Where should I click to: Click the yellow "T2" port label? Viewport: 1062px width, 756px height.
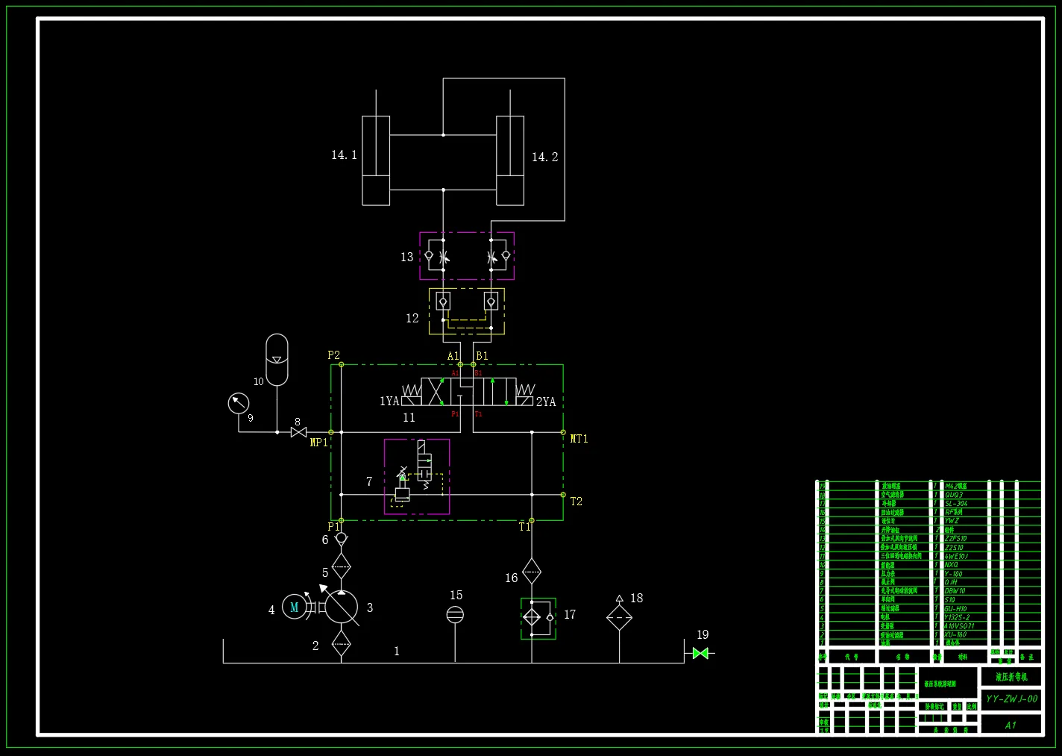click(576, 502)
